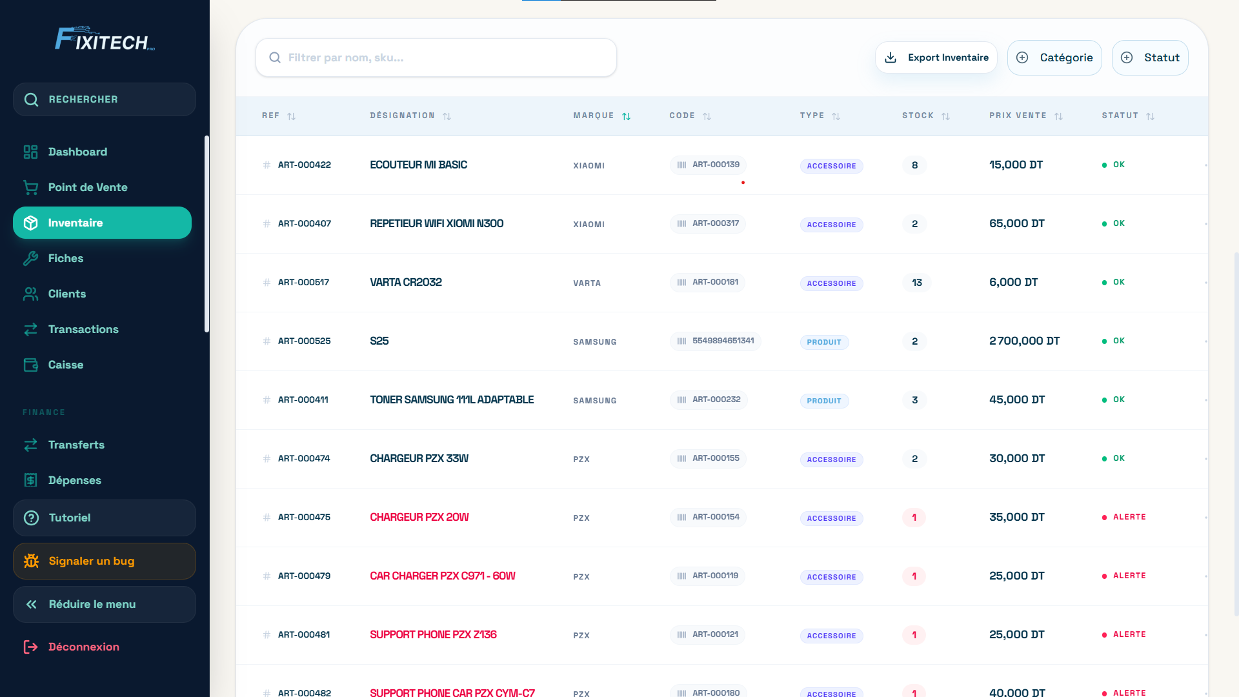Click the Point de Vente cart icon

30,187
